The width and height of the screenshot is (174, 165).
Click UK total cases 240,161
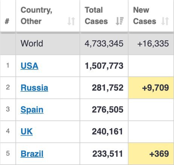pyautogui.click(x=107, y=132)
